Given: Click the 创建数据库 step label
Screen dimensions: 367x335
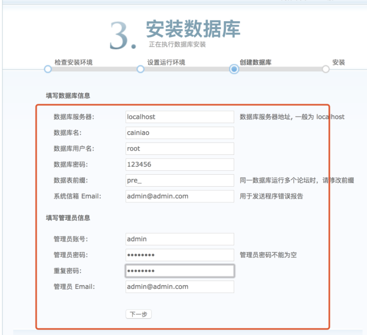Looking at the screenshot, I should 256,63.
